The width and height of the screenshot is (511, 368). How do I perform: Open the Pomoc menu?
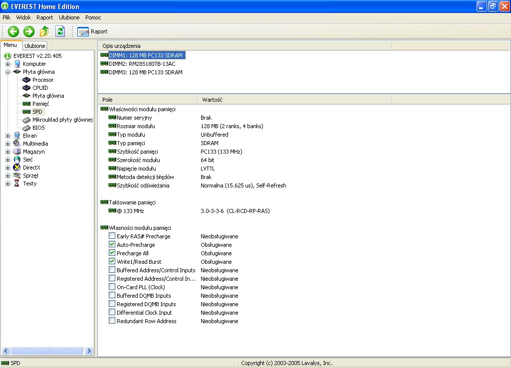coord(93,17)
